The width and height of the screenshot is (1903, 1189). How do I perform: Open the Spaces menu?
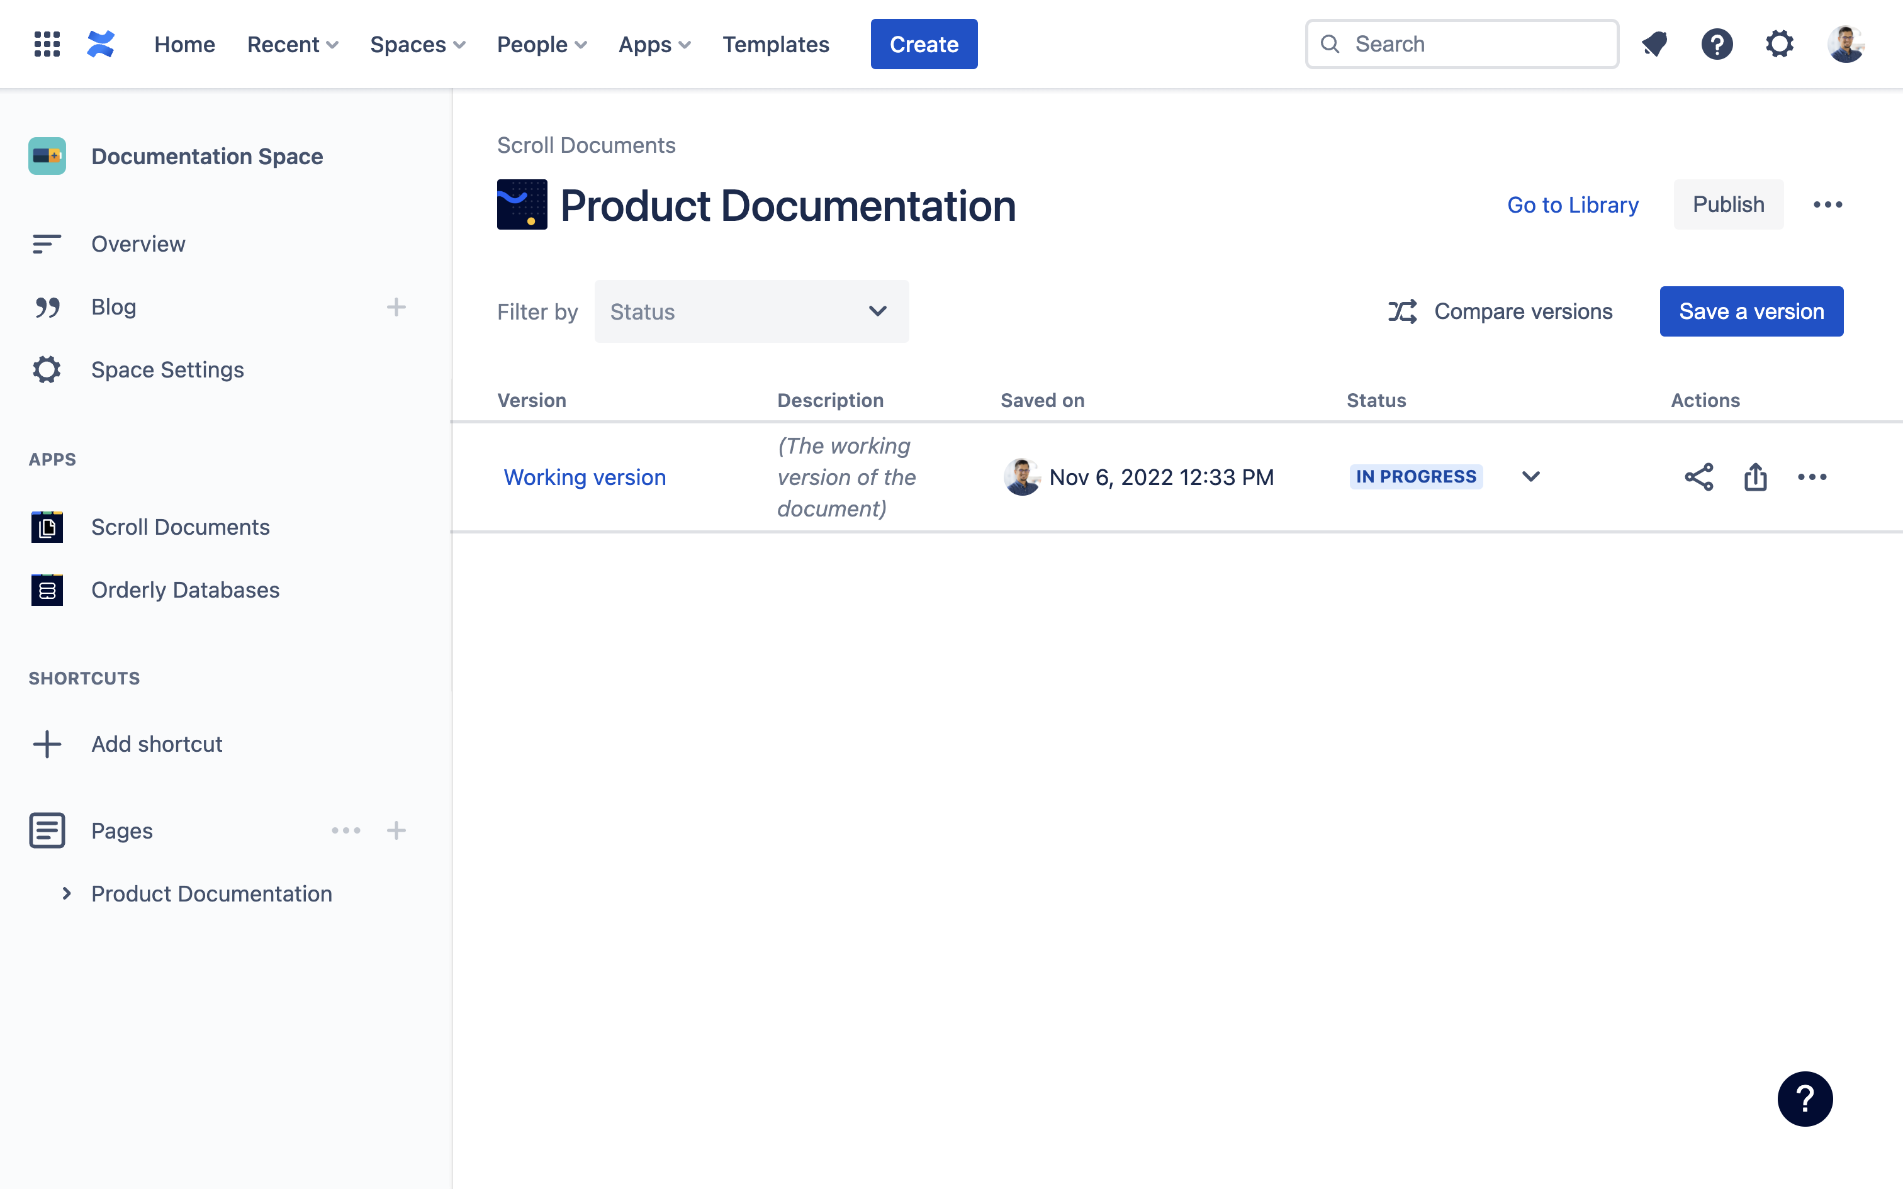click(x=418, y=44)
